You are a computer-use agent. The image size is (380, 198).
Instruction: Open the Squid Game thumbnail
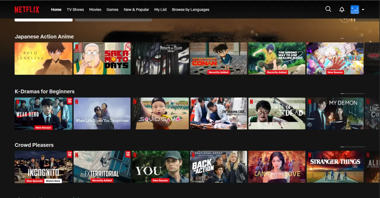pyautogui.click(x=160, y=113)
